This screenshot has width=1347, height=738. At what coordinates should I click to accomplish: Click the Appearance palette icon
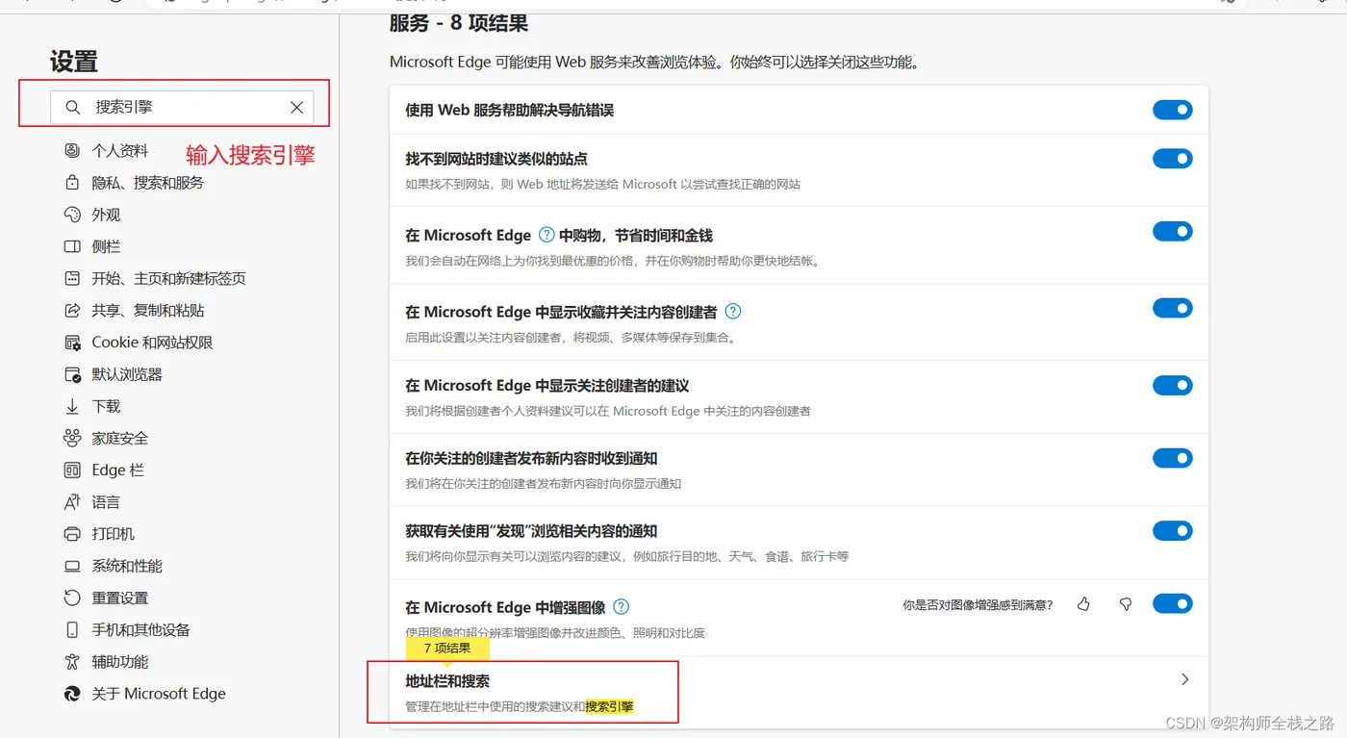pos(72,215)
